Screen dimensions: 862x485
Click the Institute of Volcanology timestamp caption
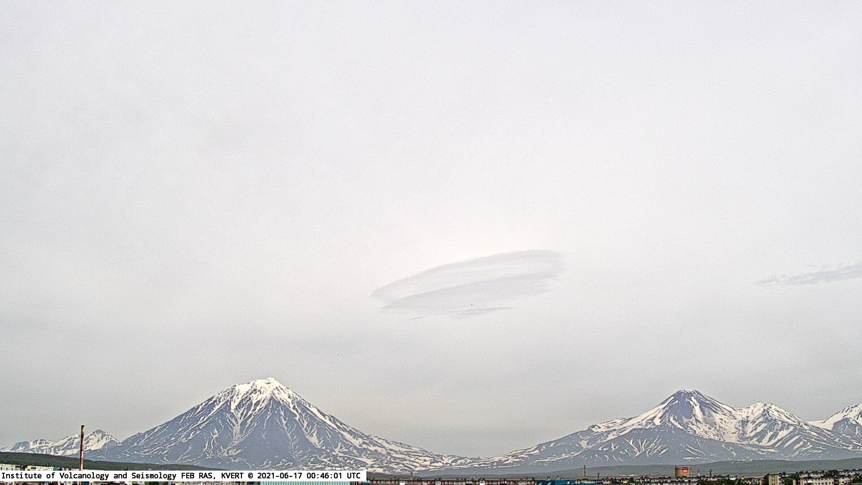click(183, 476)
